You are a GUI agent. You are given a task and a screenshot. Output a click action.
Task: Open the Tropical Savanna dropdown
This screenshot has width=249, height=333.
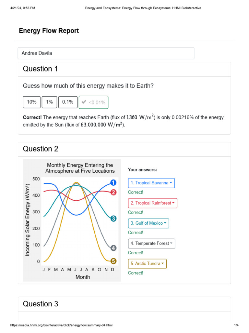coord(151,183)
